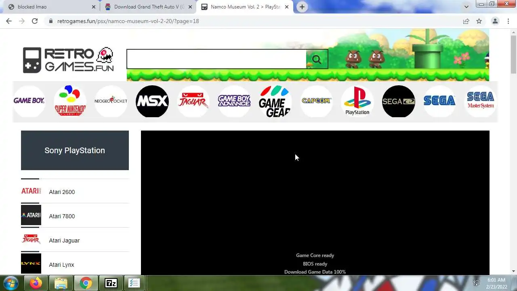The width and height of the screenshot is (517, 291).
Task: Open the Atari 7800 link
Action: point(62,216)
